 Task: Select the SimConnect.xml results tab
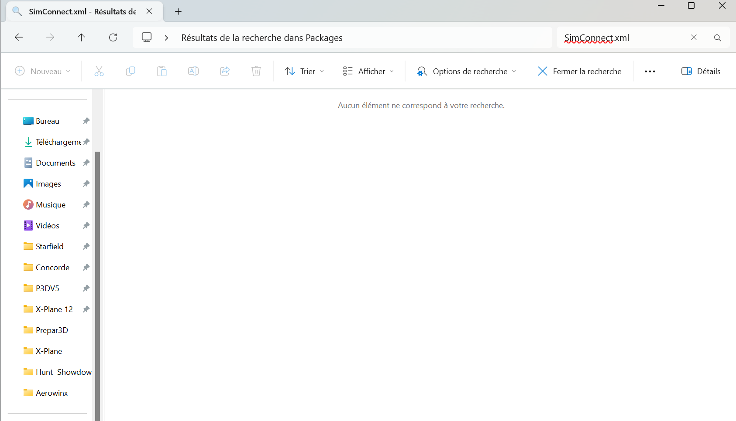coord(83,12)
